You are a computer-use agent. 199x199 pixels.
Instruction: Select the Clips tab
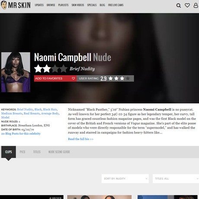click(x=9, y=152)
